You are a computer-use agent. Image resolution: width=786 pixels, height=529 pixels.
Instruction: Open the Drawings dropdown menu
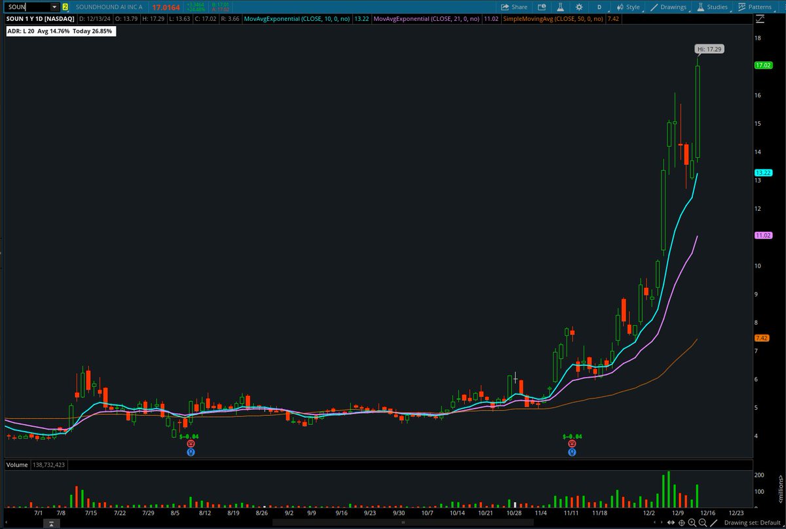point(669,7)
